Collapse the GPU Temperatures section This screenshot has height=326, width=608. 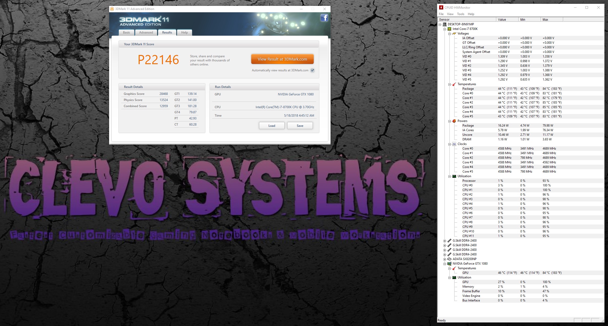tap(450, 268)
